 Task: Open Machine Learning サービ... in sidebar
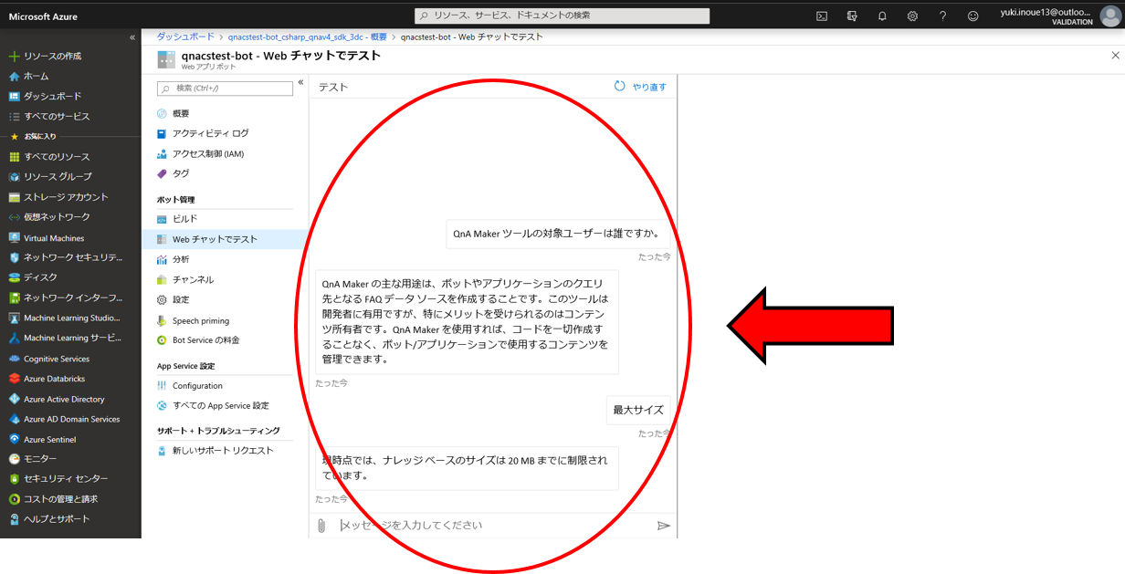70,338
